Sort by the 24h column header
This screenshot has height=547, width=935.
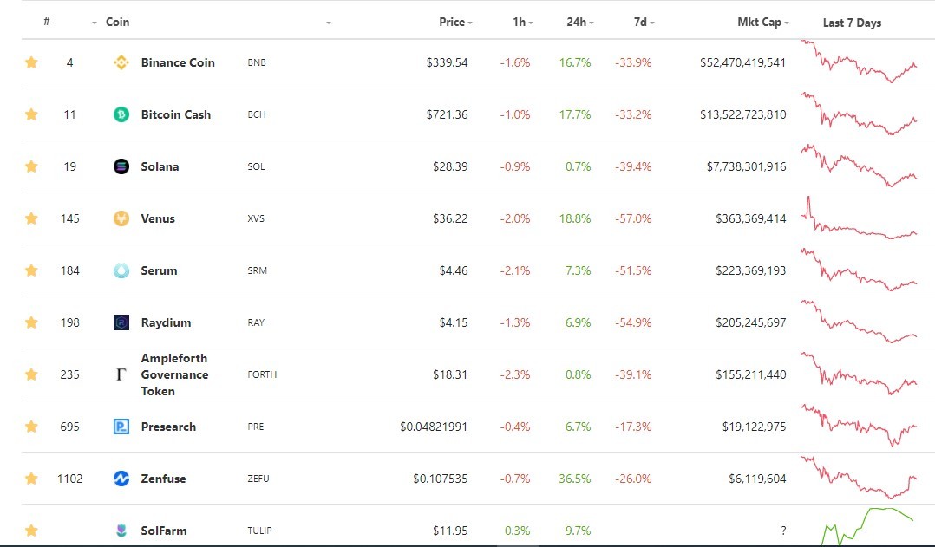pyautogui.click(x=579, y=22)
